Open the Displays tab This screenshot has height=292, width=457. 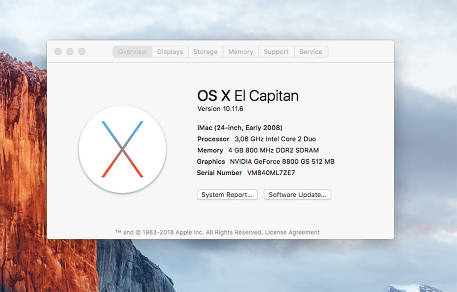pyautogui.click(x=170, y=52)
